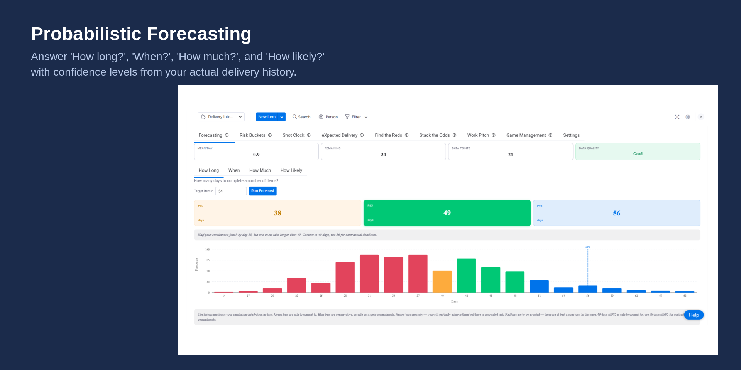Image resolution: width=741 pixels, height=370 pixels.
Task: Click the info icon next to Work Pitch
Action: (x=494, y=135)
